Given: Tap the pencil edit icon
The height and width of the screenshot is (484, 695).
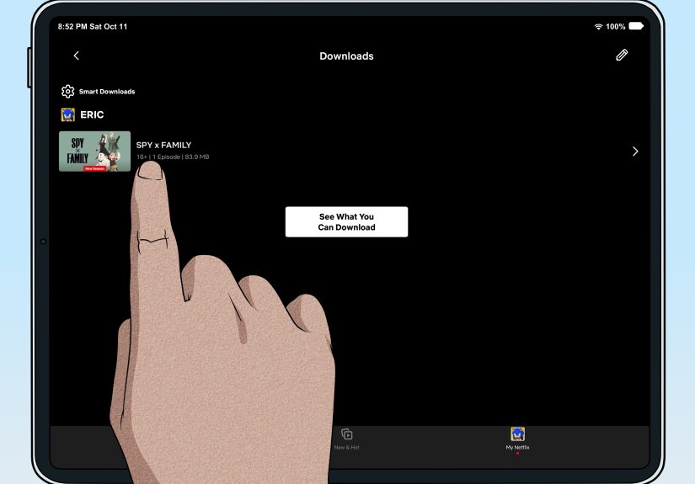Looking at the screenshot, I should click(x=622, y=55).
